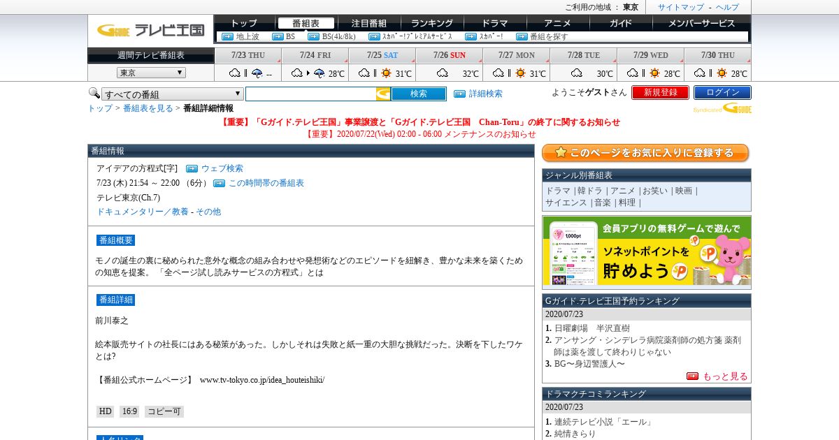Click トップ in the breadcrumb
This screenshot has width=839, height=440.
[x=100, y=108]
